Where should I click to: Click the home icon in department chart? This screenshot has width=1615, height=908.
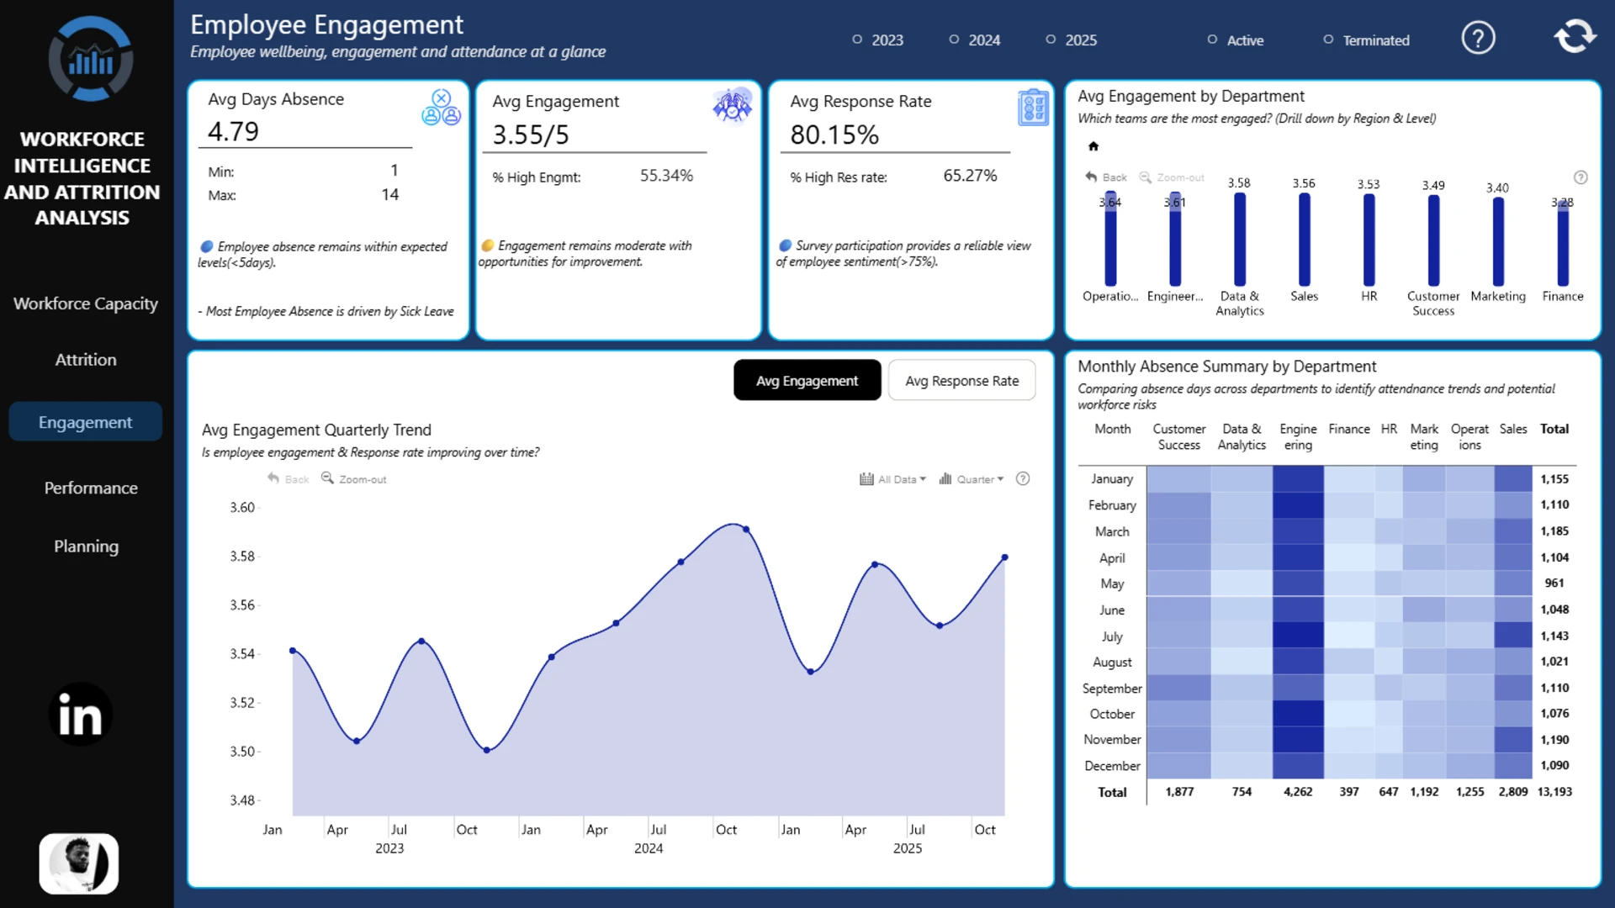click(1093, 146)
